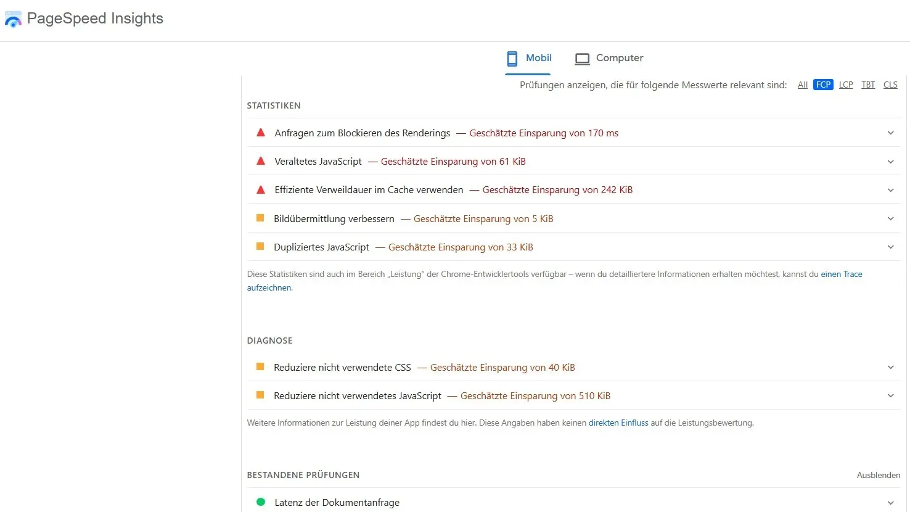The width and height of the screenshot is (910, 512).
Task: Toggle the CLS metric filter
Action: tap(890, 85)
